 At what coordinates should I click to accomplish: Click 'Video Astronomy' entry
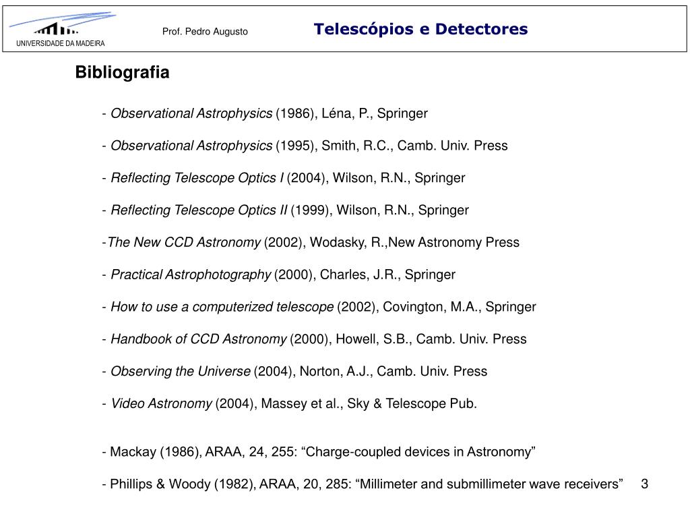coord(290,403)
